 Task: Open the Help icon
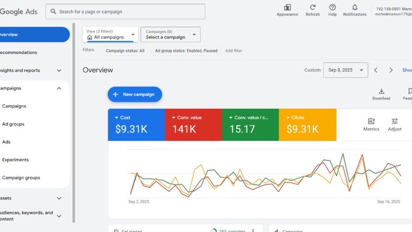[332, 8]
